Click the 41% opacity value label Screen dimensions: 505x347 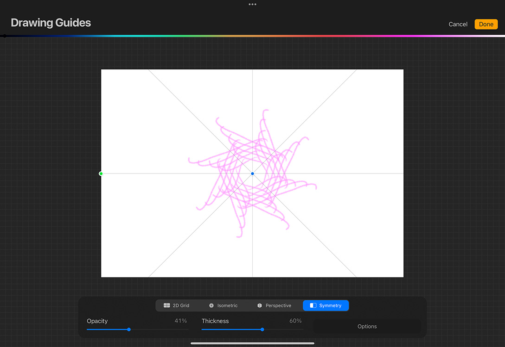pos(181,321)
